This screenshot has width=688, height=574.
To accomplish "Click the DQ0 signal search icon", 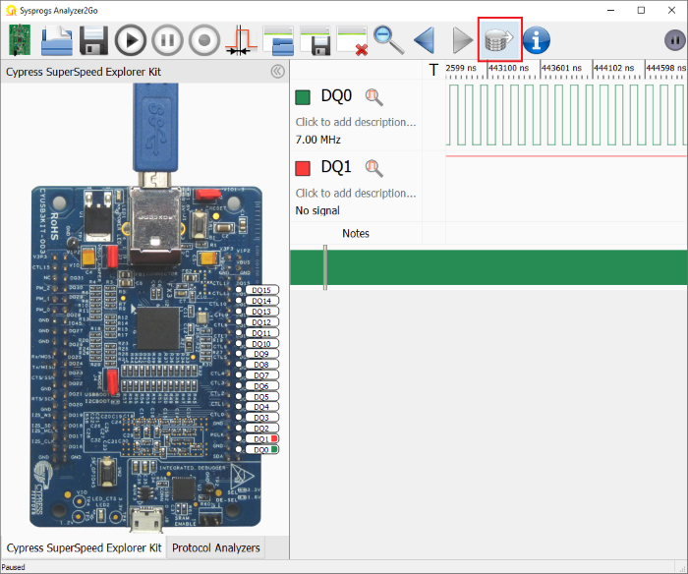I will [x=373, y=96].
